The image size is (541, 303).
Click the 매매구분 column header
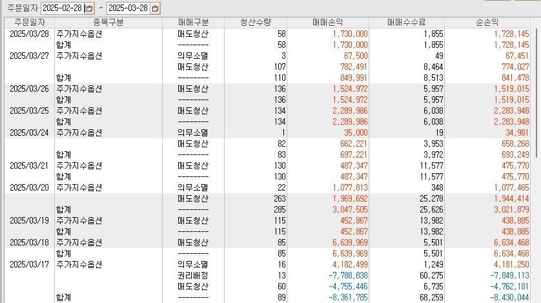[193, 23]
